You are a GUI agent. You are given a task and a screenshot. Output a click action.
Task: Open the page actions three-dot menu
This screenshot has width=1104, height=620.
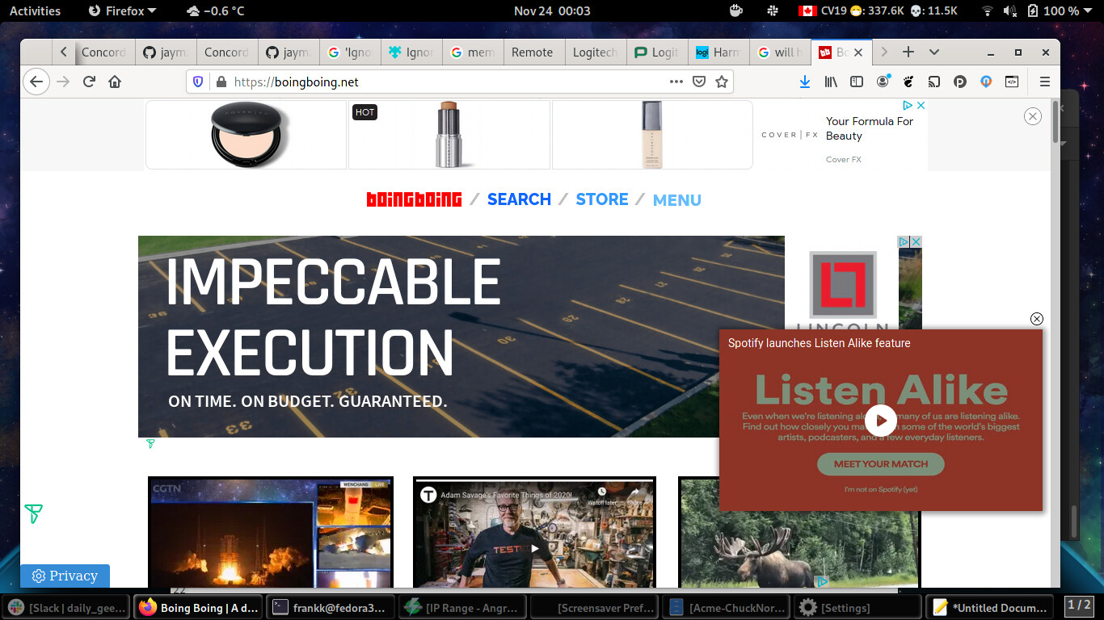[676, 82]
